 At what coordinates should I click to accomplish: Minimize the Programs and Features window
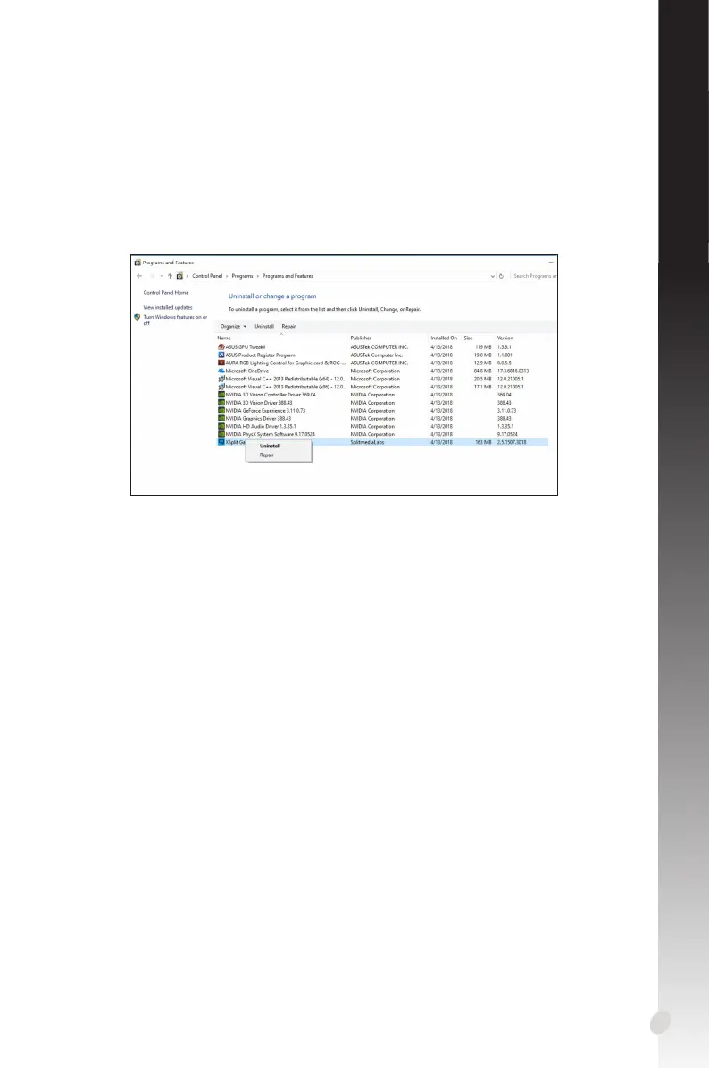[551, 263]
